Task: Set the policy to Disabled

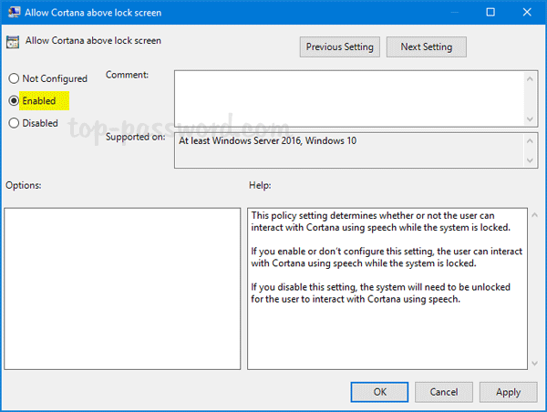Action: pyautogui.click(x=14, y=123)
